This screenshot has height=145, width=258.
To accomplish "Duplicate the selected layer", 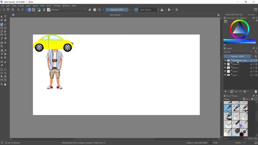I will click(232, 91).
